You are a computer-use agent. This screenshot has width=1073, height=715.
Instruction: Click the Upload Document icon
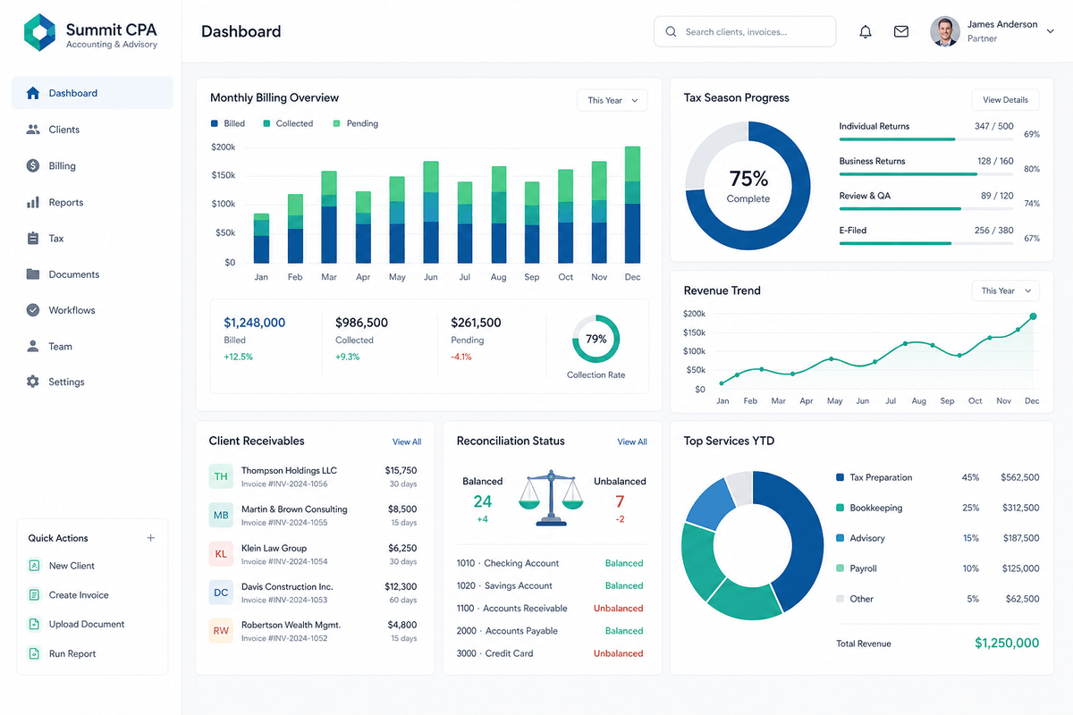click(x=34, y=624)
